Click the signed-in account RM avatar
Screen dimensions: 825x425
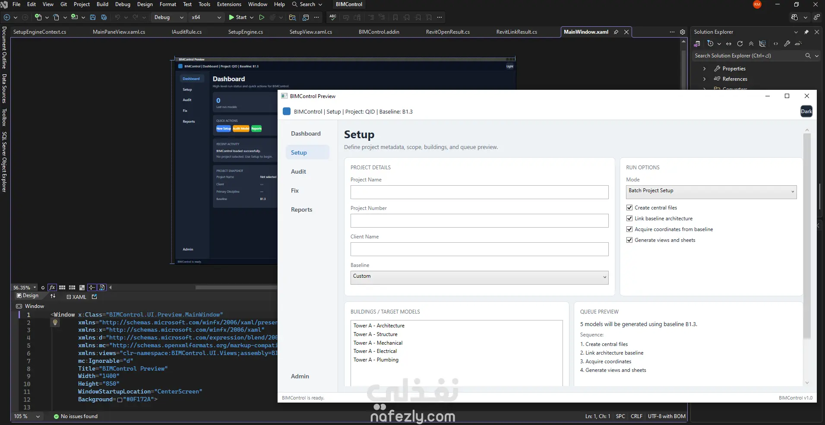pyautogui.click(x=757, y=4)
